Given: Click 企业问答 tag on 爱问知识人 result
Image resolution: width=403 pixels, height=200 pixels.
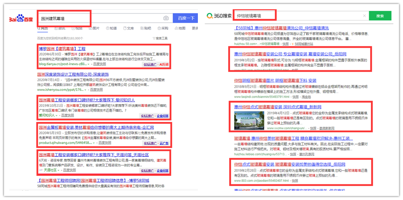Looking at the screenshot, I should [162, 115].
